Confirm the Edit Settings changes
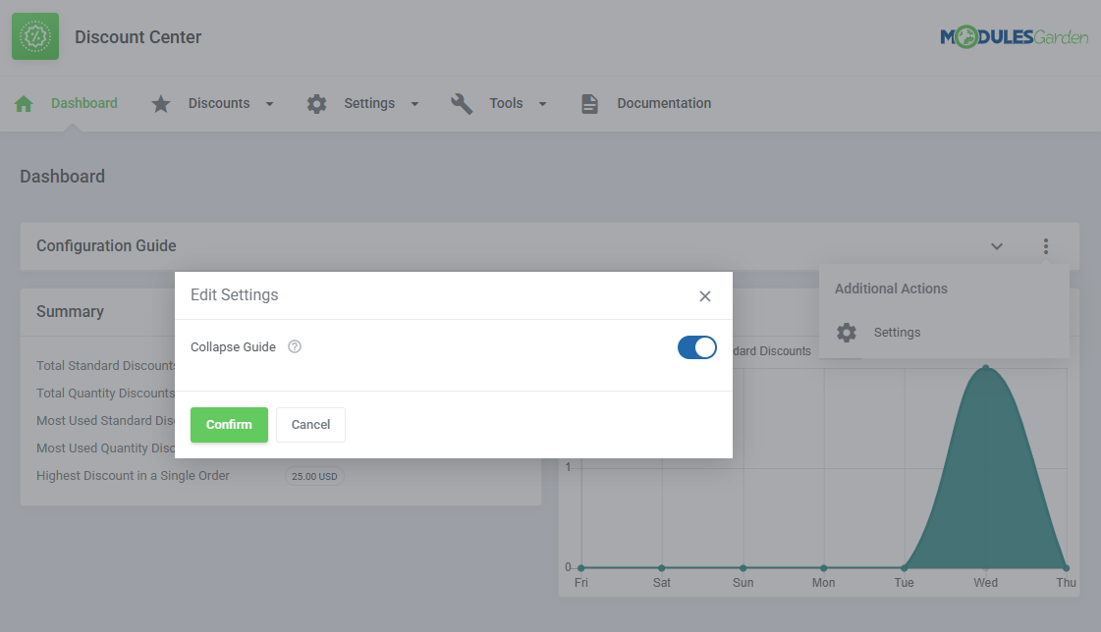The width and height of the screenshot is (1101, 632). click(229, 424)
